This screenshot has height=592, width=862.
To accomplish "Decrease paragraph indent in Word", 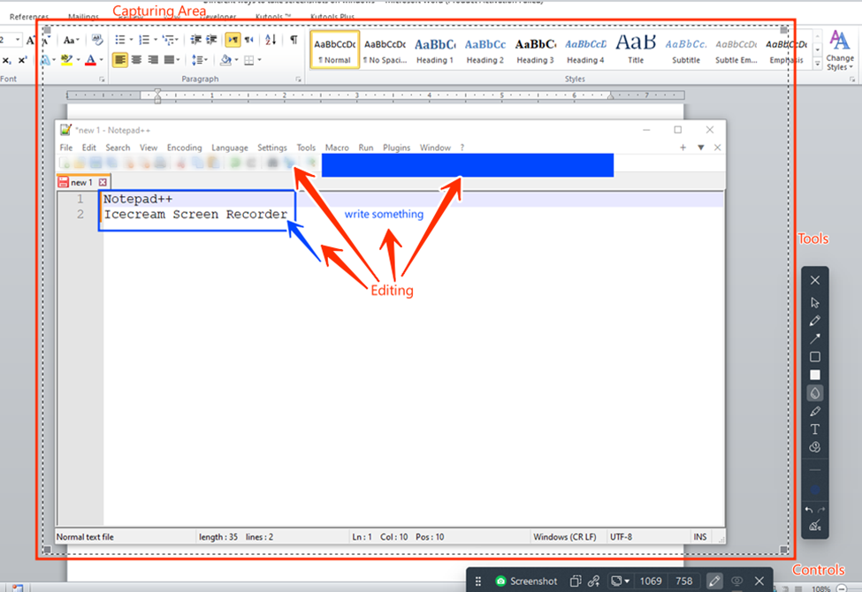I will [x=195, y=40].
